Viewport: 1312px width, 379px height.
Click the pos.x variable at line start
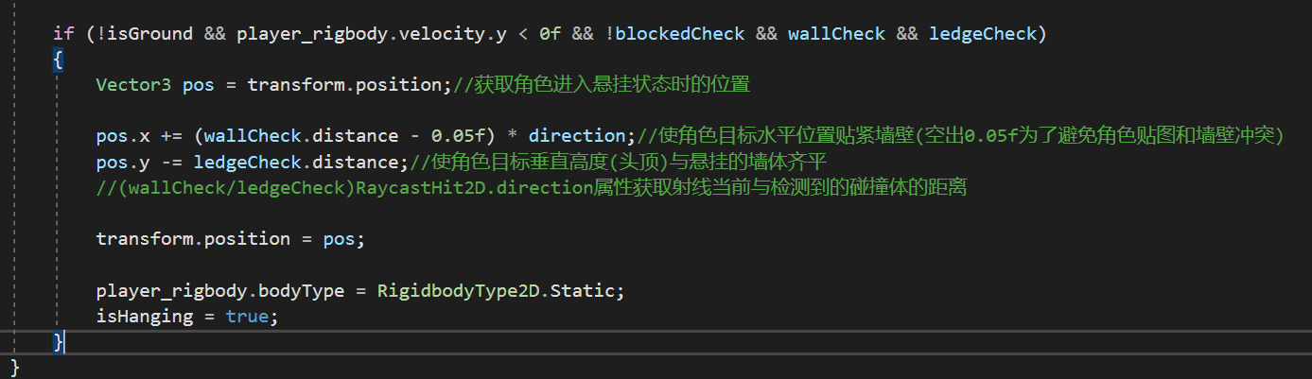118,135
